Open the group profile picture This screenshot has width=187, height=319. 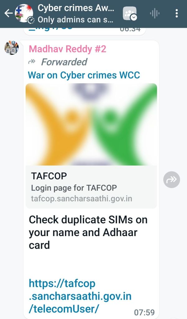tap(24, 13)
